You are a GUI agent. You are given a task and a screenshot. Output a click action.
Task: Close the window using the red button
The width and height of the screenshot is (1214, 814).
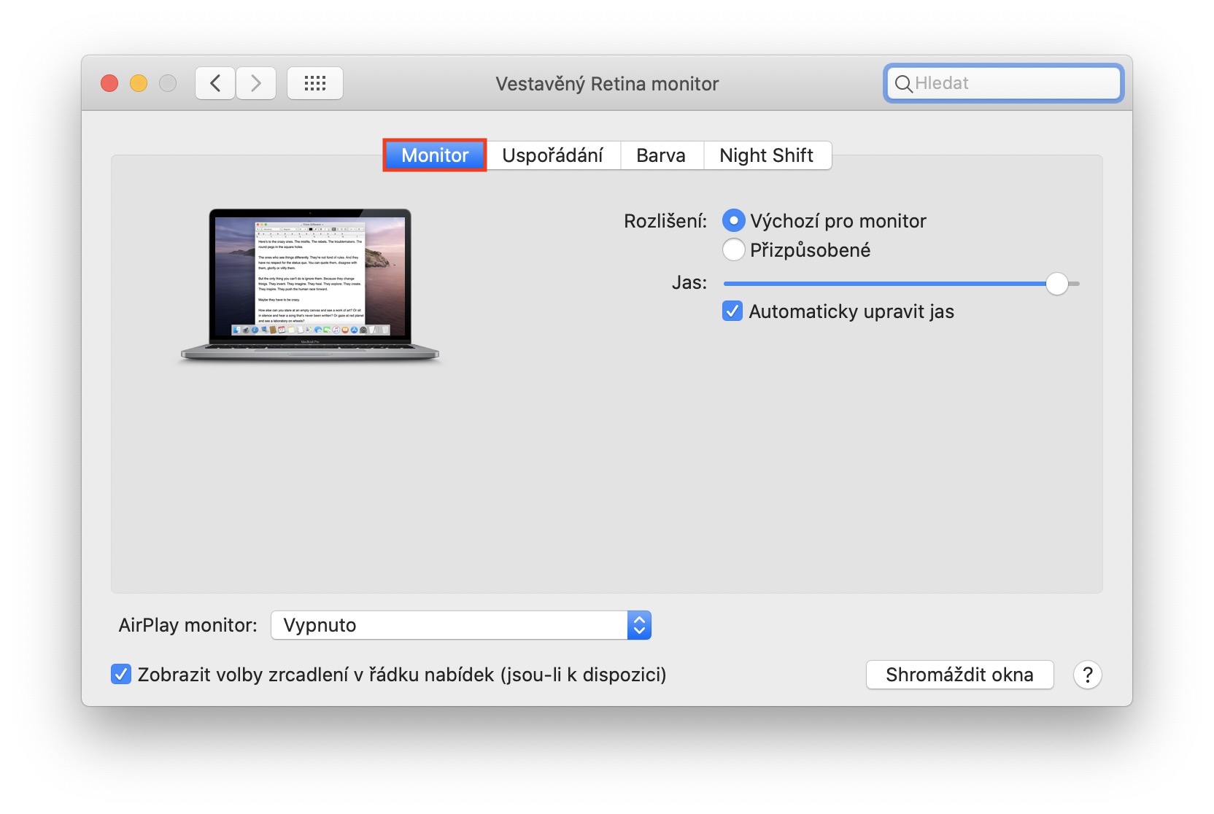[109, 83]
